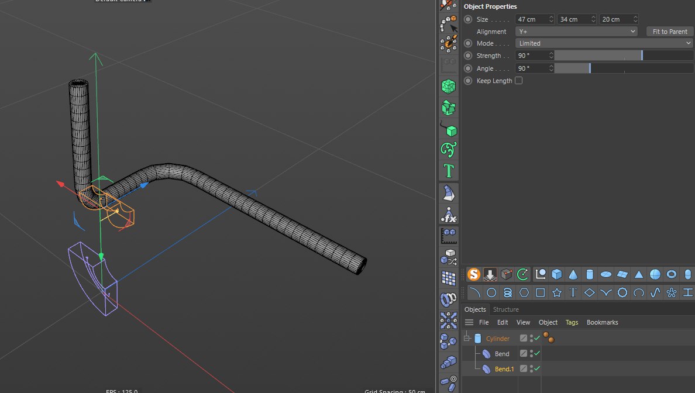The image size is (695, 393).
Task: Select the MoGraph Selection tool with cursor
Action: pyautogui.click(x=449, y=23)
